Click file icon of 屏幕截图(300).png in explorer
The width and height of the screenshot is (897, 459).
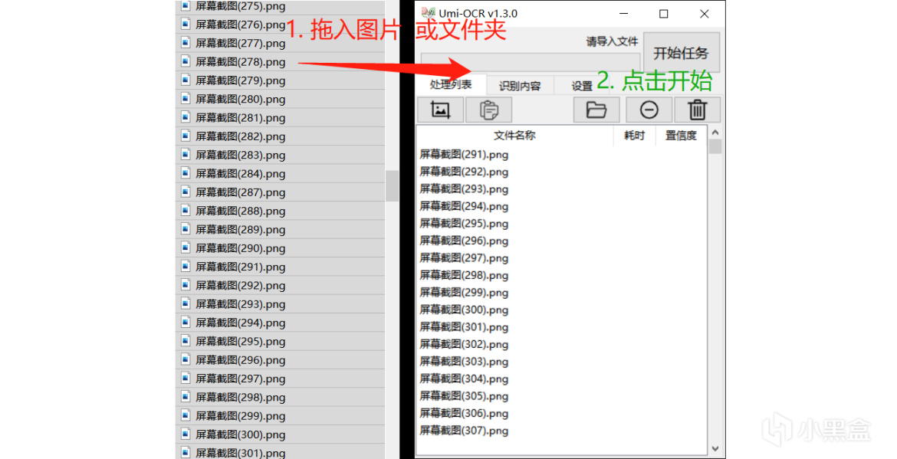tap(186, 434)
